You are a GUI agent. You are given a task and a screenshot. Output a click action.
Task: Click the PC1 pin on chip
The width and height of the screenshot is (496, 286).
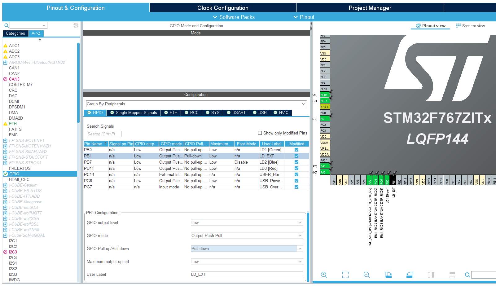(x=325, y=119)
